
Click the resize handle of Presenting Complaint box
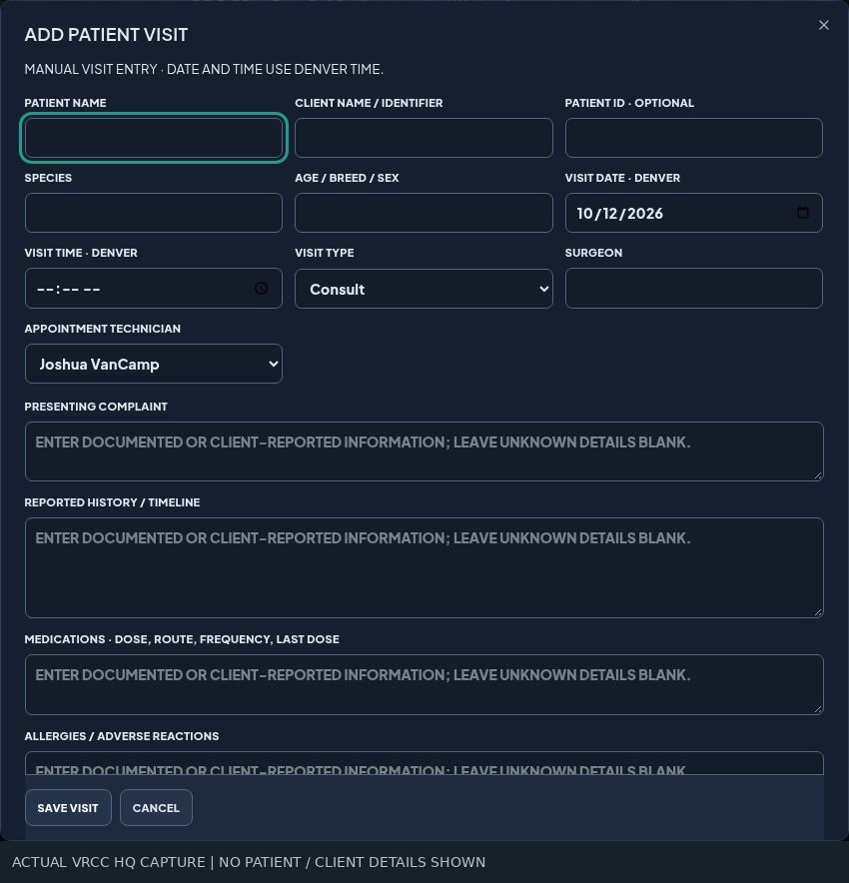818,475
